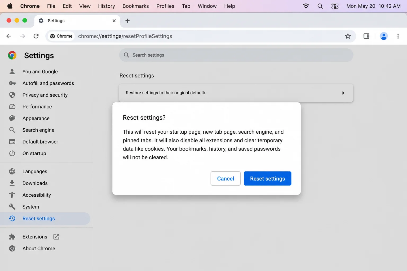407x271 pixels.
Task: Click the forward navigation arrow
Action: 23,36
